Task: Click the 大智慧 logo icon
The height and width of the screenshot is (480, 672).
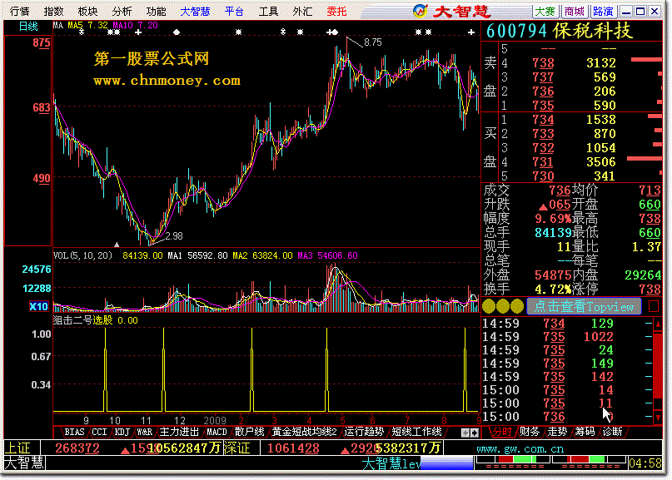Action: click(x=421, y=11)
